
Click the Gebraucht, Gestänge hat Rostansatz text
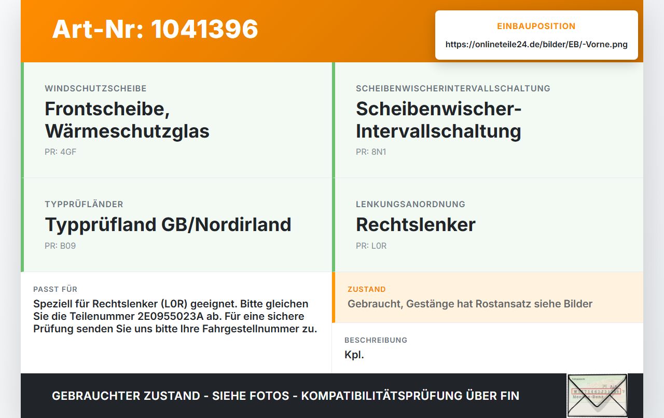(x=470, y=304)
